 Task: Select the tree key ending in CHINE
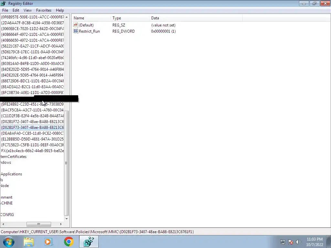pyautogui.click(x=6, y=203)
